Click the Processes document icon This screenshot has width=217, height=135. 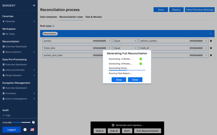(4, 93)
